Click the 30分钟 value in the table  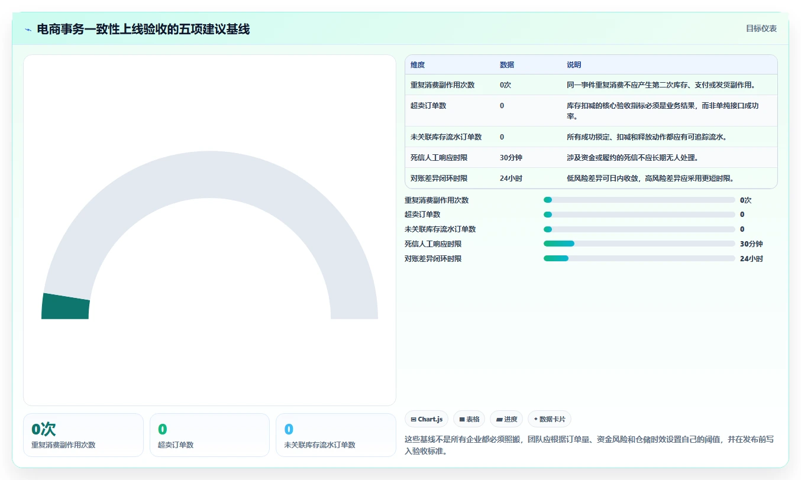click(511, 158)
